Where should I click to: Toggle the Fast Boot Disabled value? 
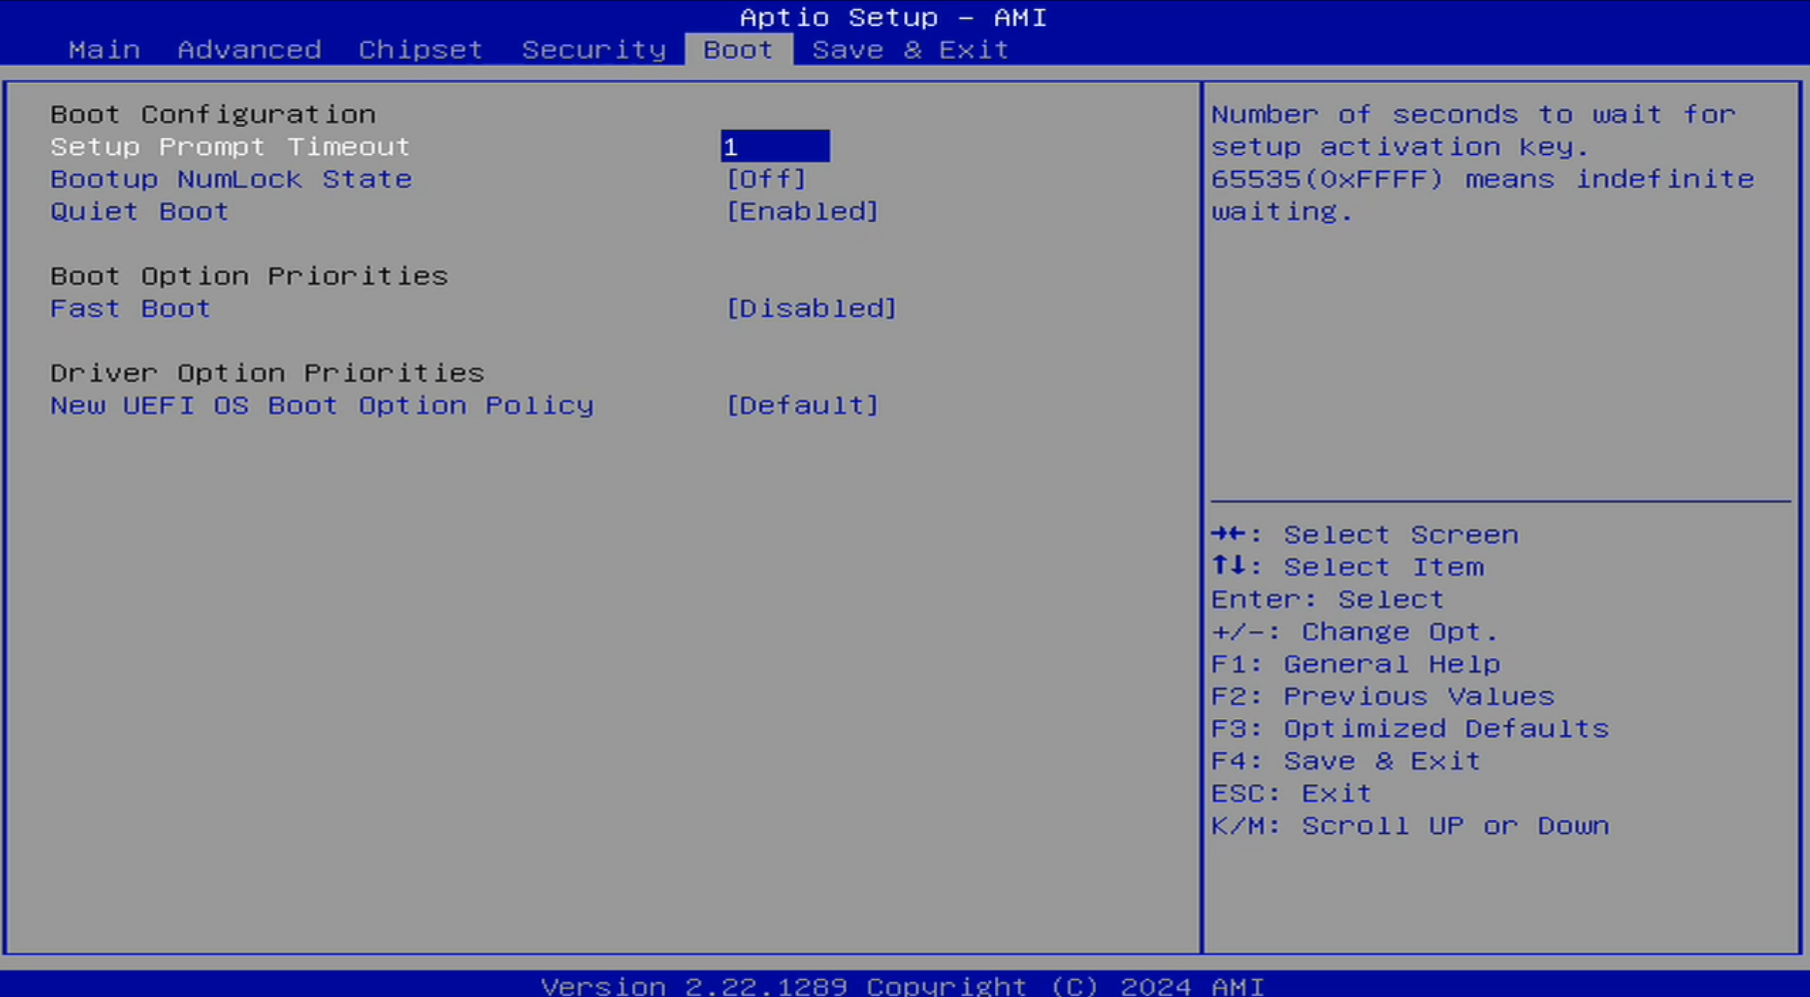pyautogui.click(x=811, y=309)
